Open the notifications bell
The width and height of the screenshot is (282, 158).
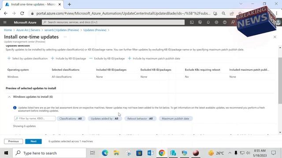click(208, 22)
